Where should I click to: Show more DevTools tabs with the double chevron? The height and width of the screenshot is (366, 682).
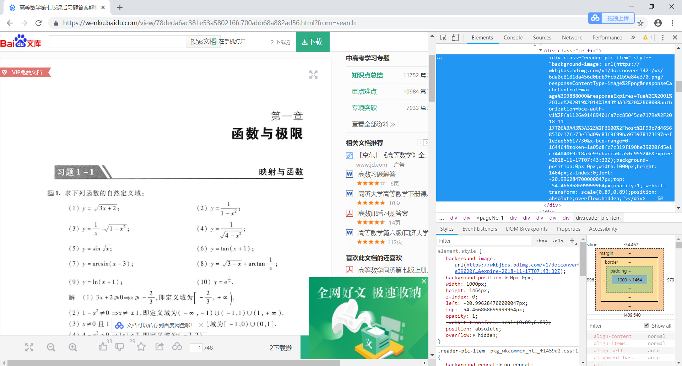click(x=633, y=37)
